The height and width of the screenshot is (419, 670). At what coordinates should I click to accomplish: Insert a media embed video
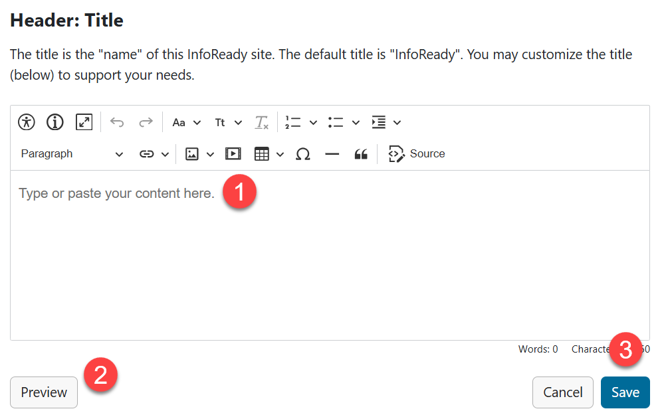click(233, 153)
